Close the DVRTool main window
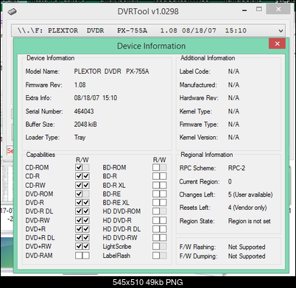This screenshot has height=288, width=296. coord(278,10)
